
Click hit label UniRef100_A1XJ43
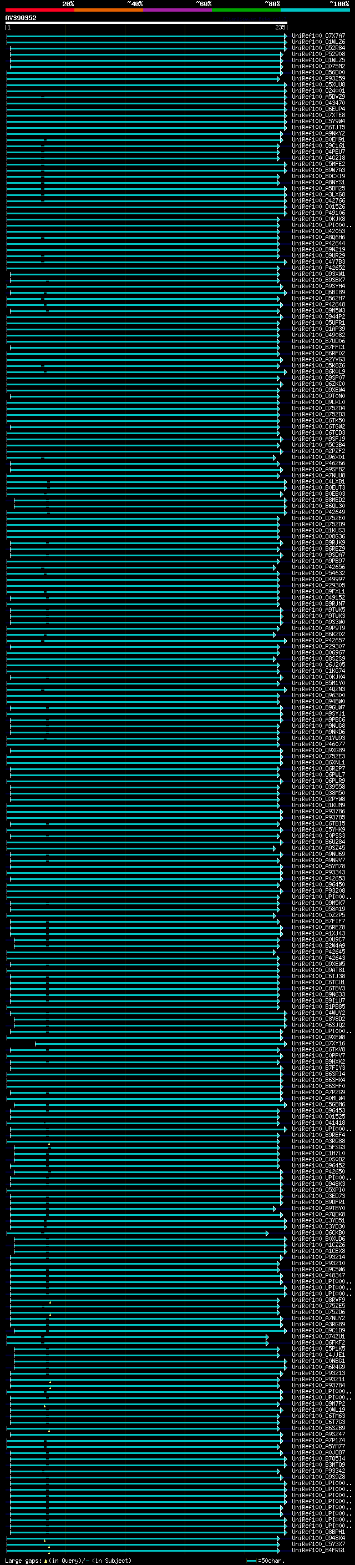coord(318,933)
